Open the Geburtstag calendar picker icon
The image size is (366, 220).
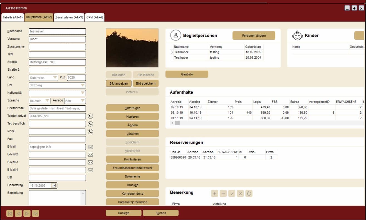tap(54, 186)
